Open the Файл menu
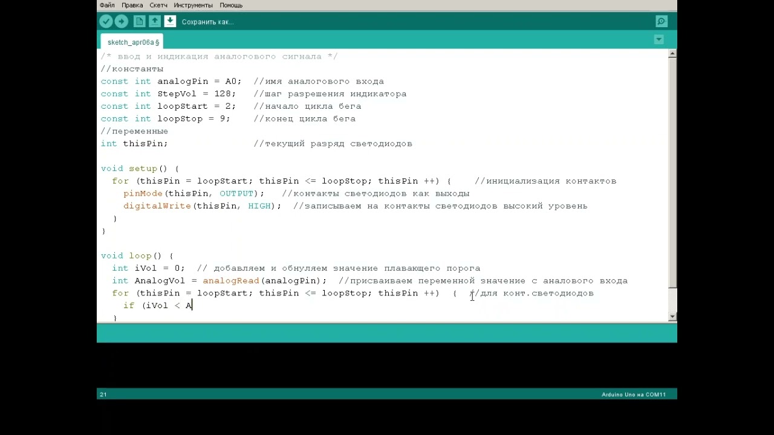Image resolution: width=774 pixels, height=435 pixels. pos(107,5)
